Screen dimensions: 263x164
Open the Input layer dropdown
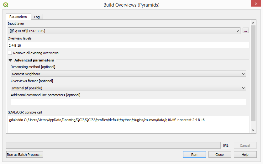124,31
